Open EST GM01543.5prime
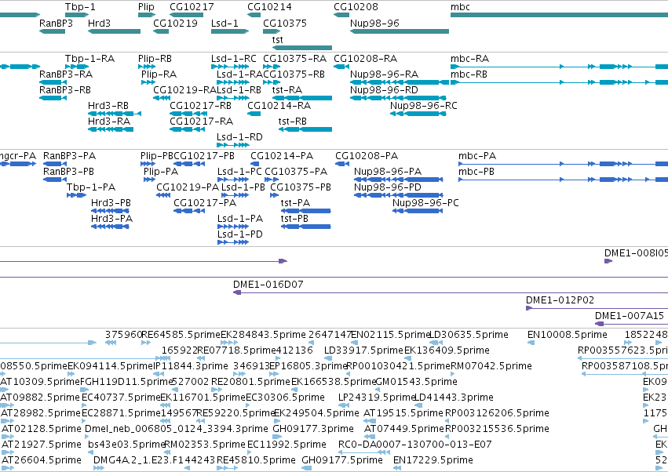The image size is (668, 472). coord(416,382)
